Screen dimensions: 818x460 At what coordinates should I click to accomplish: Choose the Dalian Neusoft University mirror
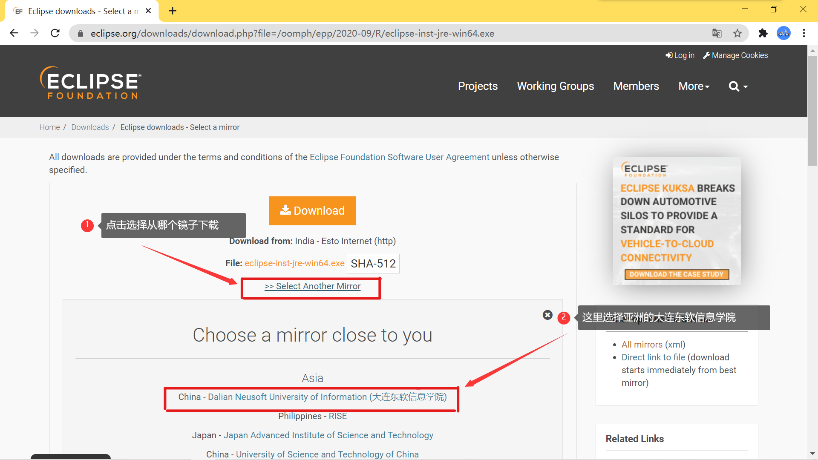tap(327, 397)
